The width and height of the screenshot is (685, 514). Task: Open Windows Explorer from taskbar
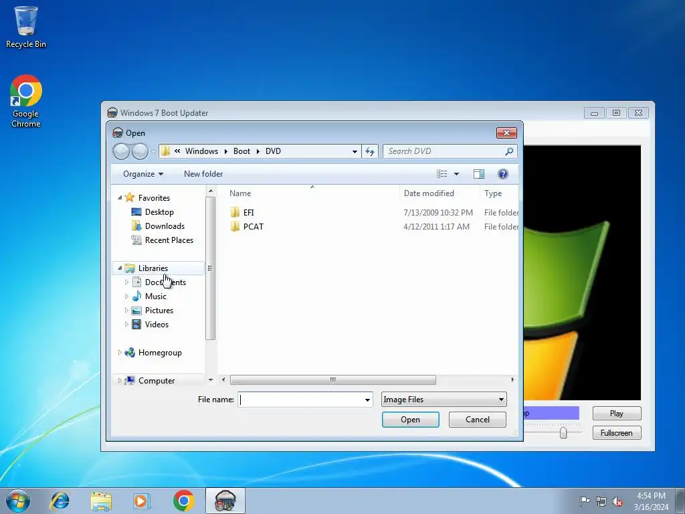point(101,501)
